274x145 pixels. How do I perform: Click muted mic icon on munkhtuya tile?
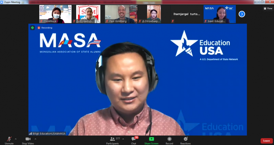click(41, 21)
